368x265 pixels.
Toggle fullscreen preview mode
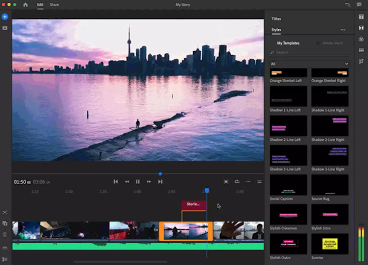point(226,182)
